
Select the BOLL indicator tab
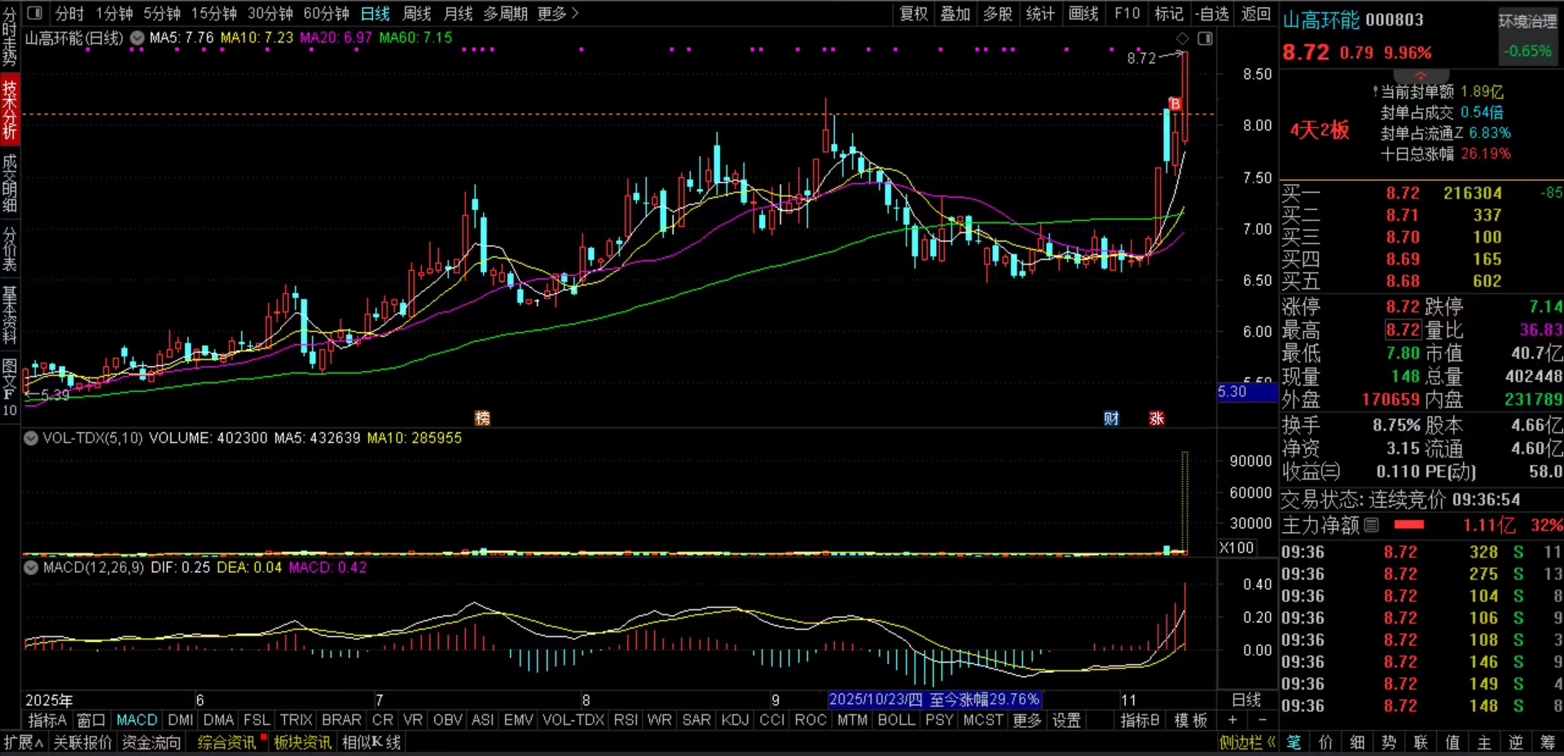(896, 720)
